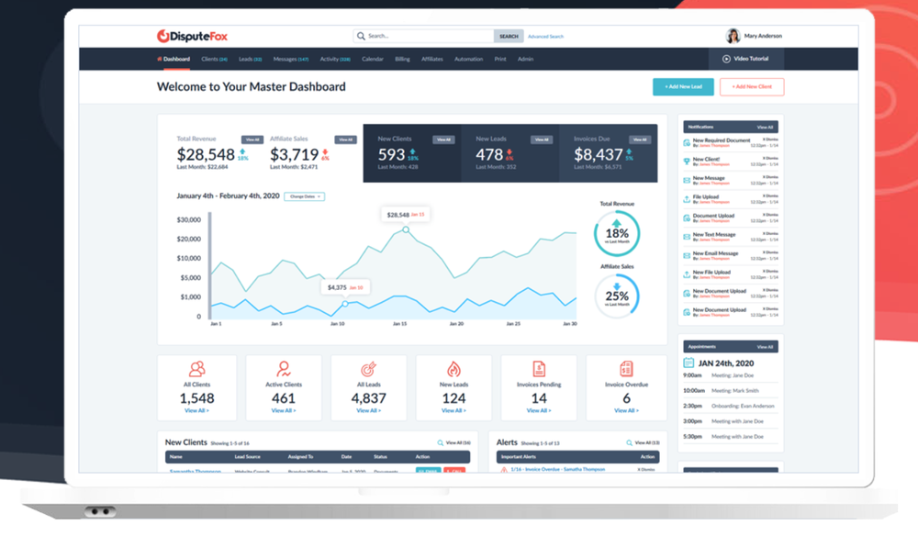Click the appointments calendar icon
This screenshot has height=536, width=918.
pos(688,363)
